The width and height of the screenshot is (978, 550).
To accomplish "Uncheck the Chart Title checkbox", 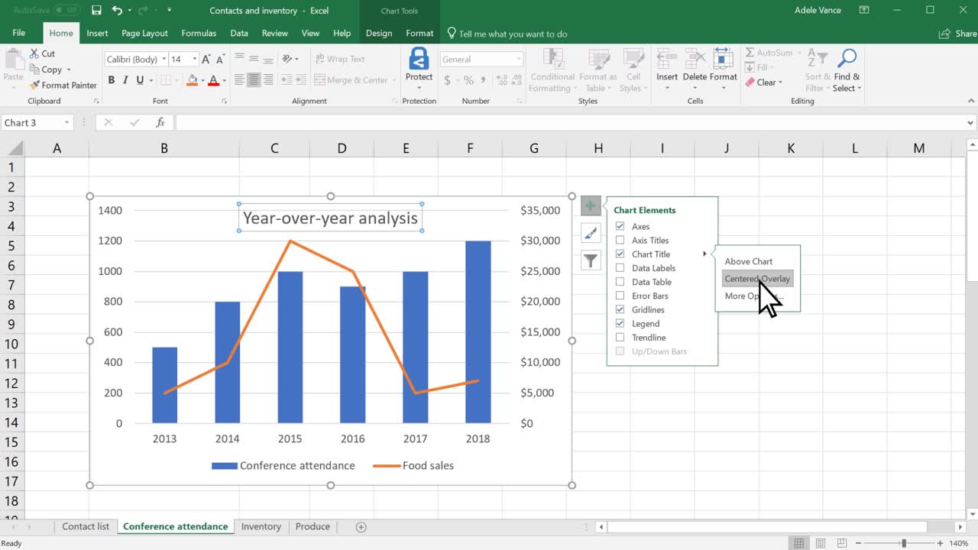I will tap(620, 254).
